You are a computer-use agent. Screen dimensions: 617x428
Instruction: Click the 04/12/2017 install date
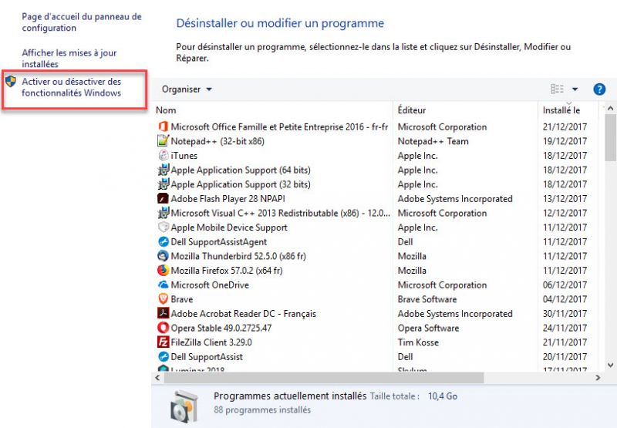coord(565,299)
